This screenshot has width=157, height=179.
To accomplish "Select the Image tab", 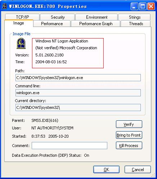I will 19,23.
